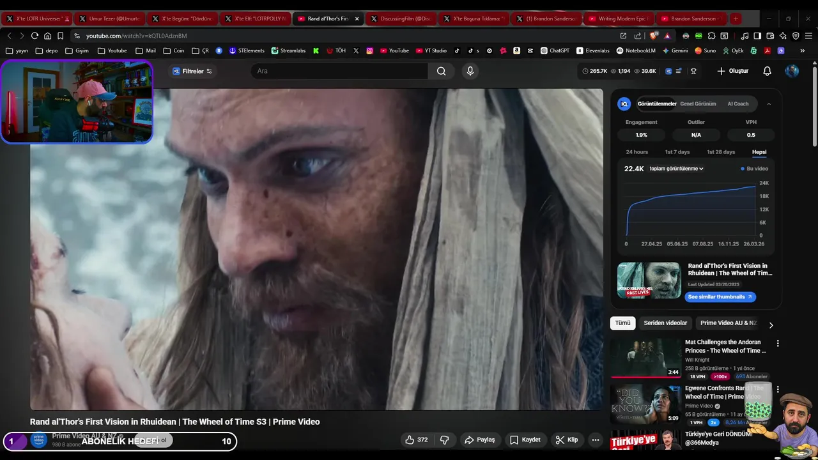Viewport: 818px width, 460px height.
Task: Open Filtreler filter options
Action: (192, 71)
